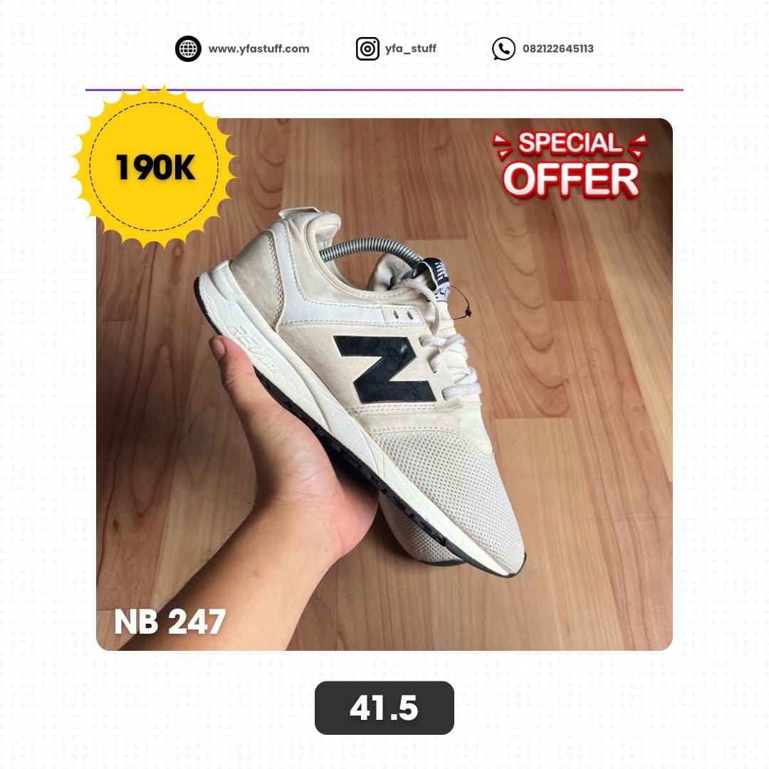Click the NB 247 product title

point(169,622)
